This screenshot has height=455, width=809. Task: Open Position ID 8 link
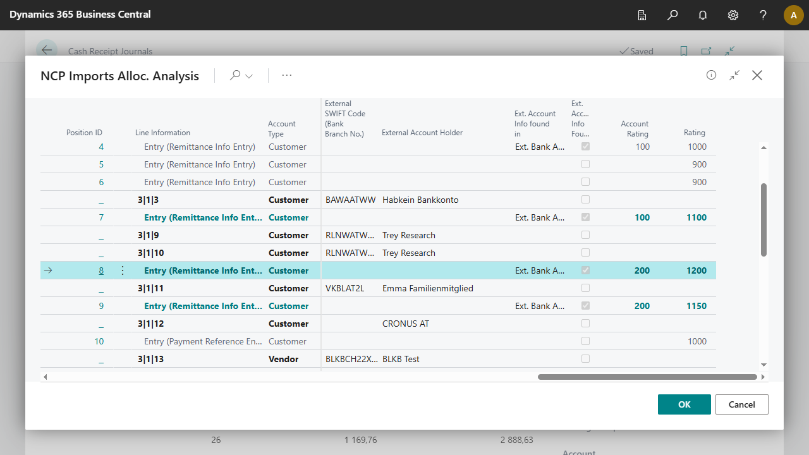[101, 270]
